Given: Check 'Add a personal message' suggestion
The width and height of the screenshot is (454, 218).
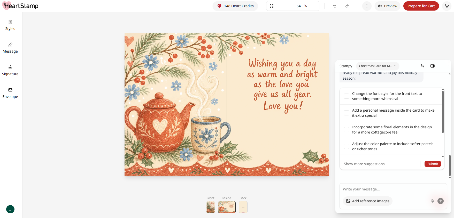Looking at the screenshot, I should pyautogui.click(x=347, y=113).
